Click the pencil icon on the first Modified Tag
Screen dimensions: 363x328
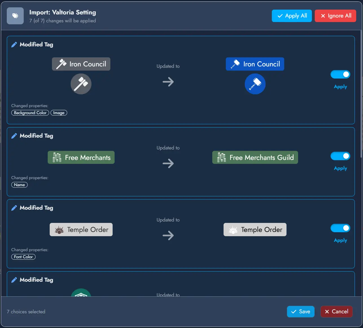pos(14,44)
